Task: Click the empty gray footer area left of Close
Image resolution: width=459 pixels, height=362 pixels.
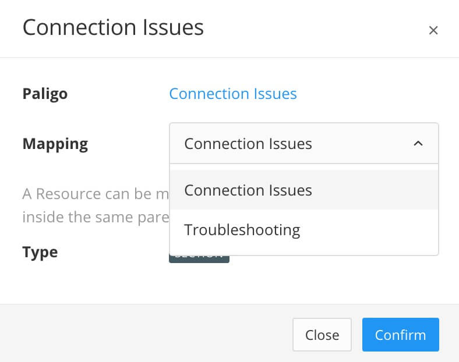Action: 146,335
